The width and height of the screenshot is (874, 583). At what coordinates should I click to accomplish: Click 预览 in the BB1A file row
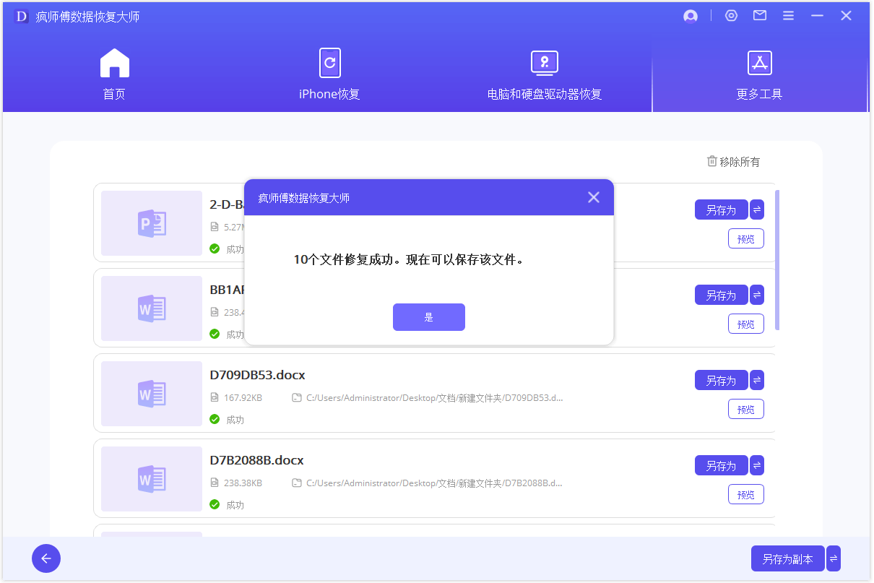[746, 324]
